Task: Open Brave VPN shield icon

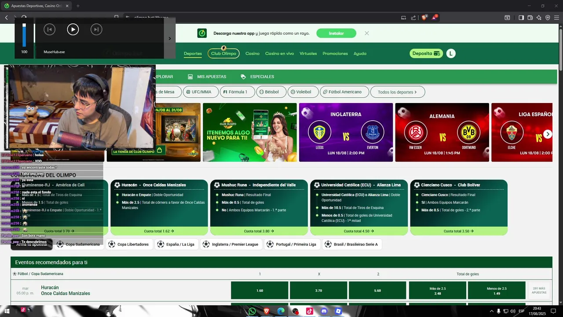Action: 548,18
